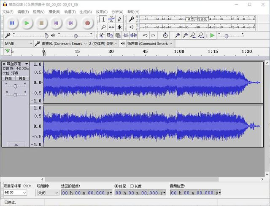This screenshot has height=206, width=270.
Task: Click the Paste icon in edit toolbar
Action: (x=118, y=35)
